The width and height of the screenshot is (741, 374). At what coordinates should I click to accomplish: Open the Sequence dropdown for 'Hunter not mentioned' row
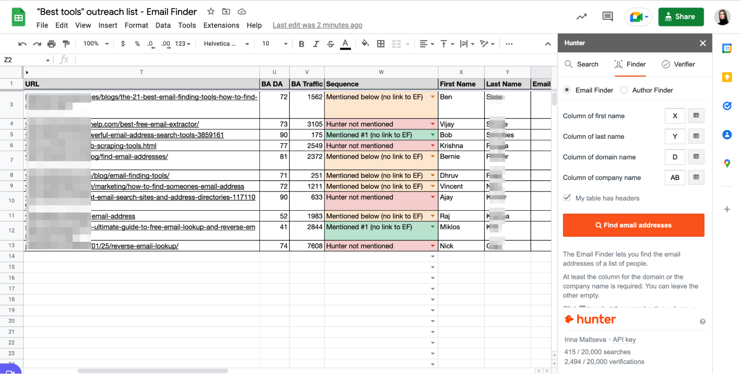[x=432, y=124]
